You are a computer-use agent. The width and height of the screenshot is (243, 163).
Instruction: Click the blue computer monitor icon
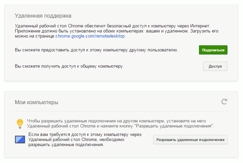pyautogui.click(x=20, y=139)
